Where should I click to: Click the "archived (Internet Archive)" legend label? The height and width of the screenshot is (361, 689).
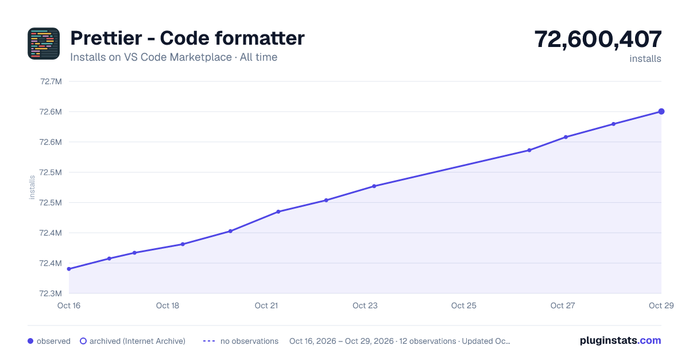click(137, 341)
